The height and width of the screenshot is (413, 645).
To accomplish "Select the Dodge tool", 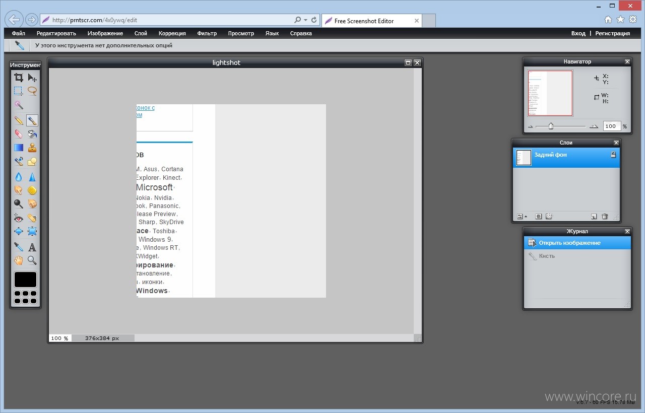I will coord(19,204).
